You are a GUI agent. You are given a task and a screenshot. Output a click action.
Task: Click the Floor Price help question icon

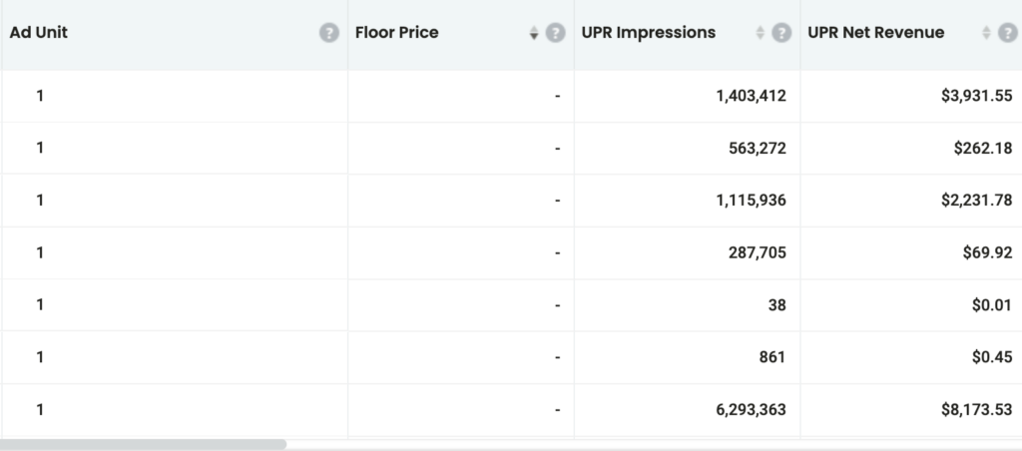[556, 33]
